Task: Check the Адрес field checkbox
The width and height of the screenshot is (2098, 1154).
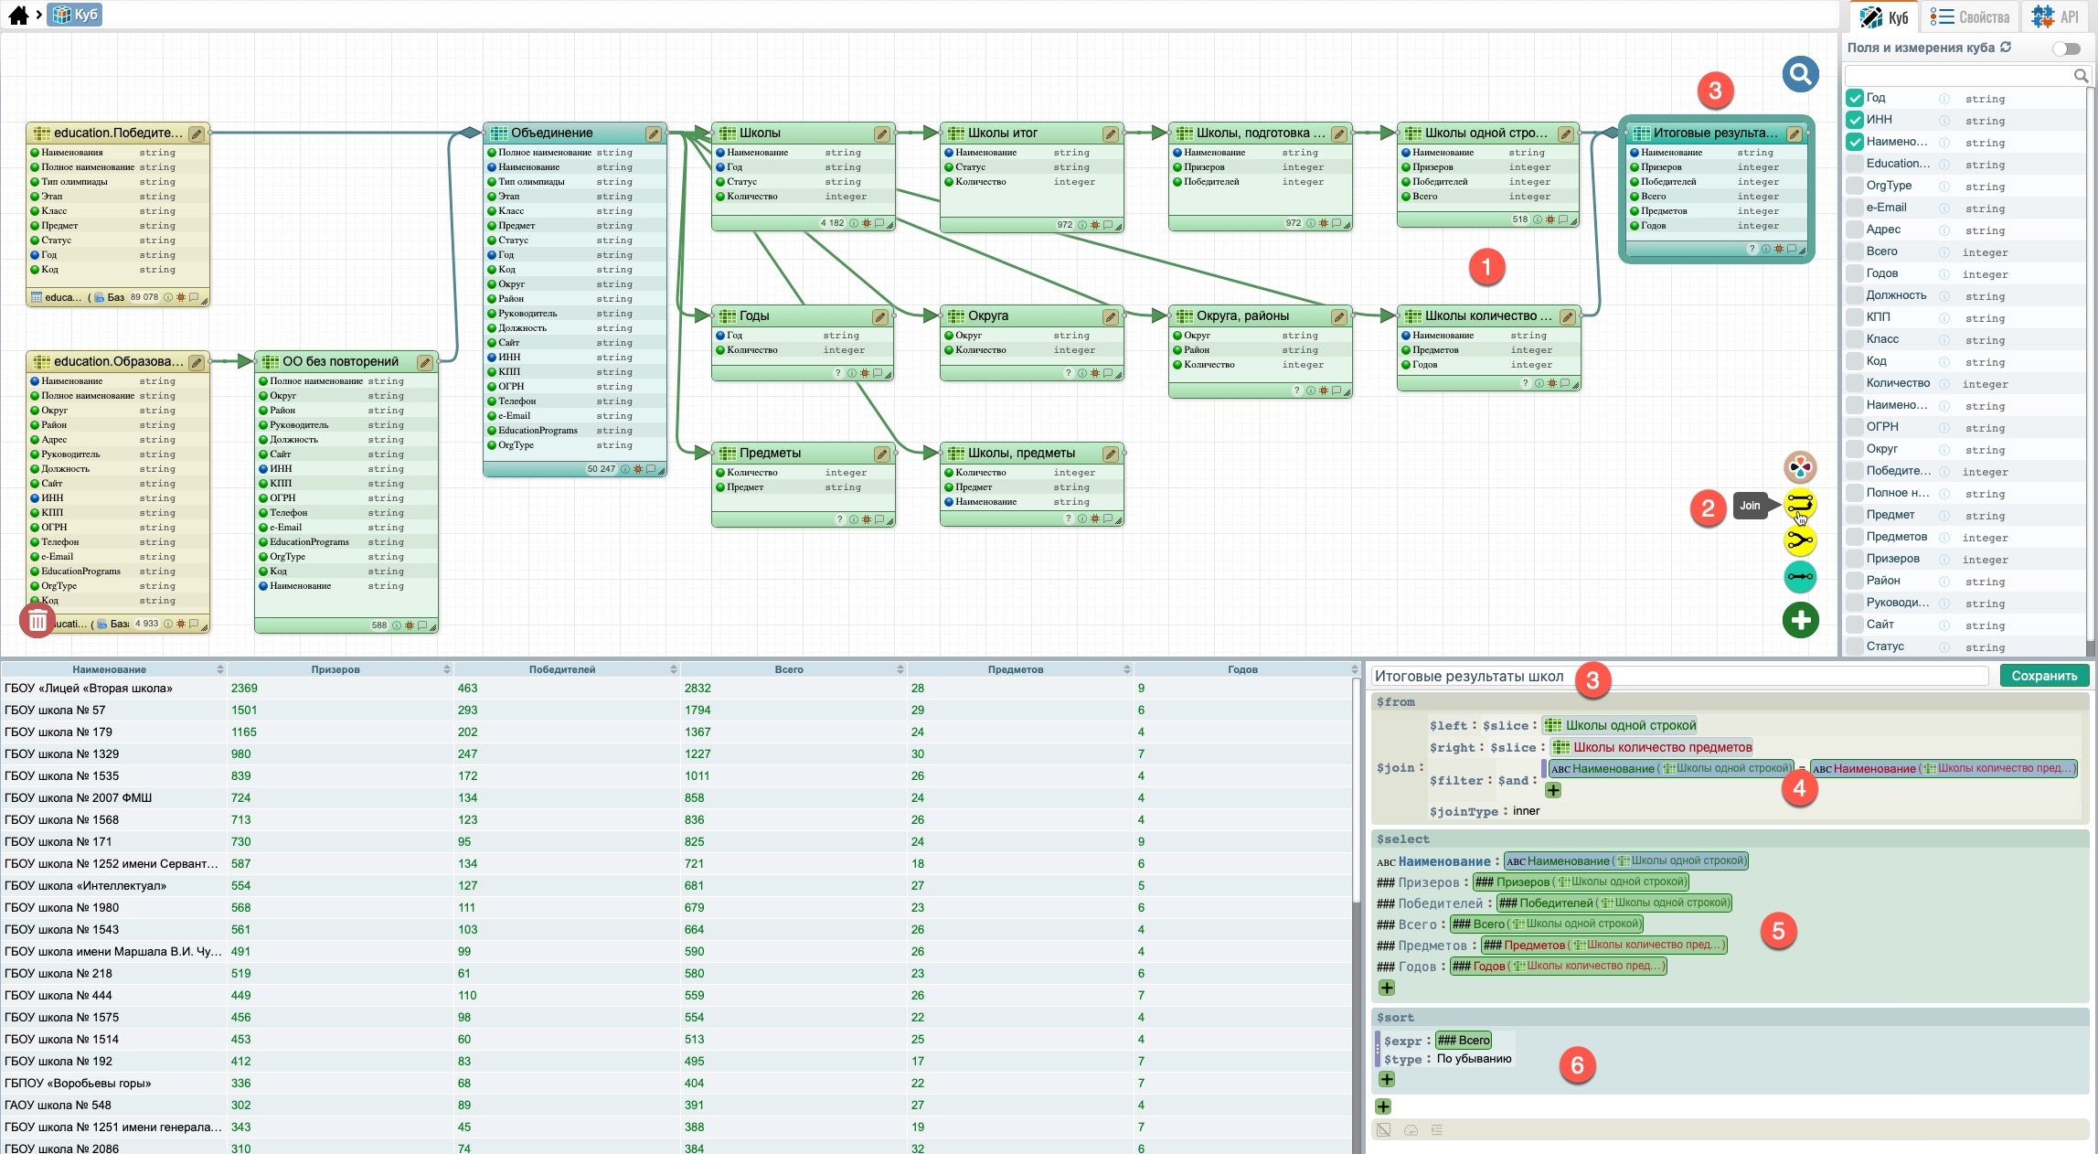Action: pyautogui.click(x=1854, y=230)
